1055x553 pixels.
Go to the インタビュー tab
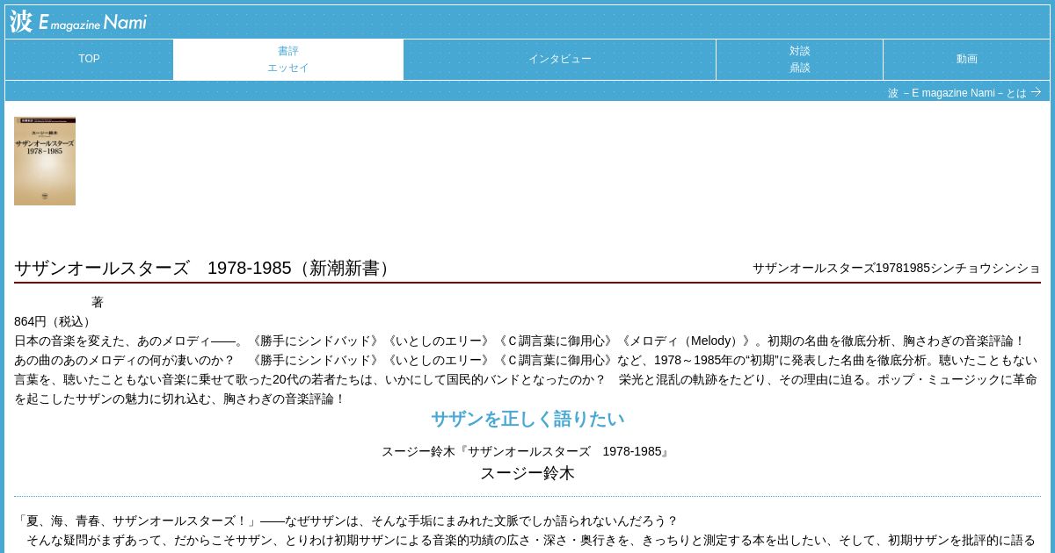coord(560,59)
